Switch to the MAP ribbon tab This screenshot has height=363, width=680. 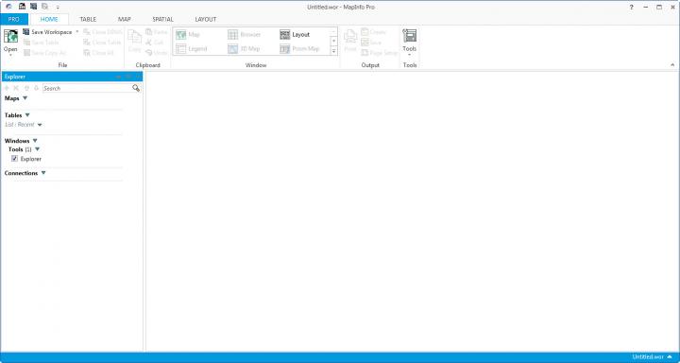coord(125,19)
